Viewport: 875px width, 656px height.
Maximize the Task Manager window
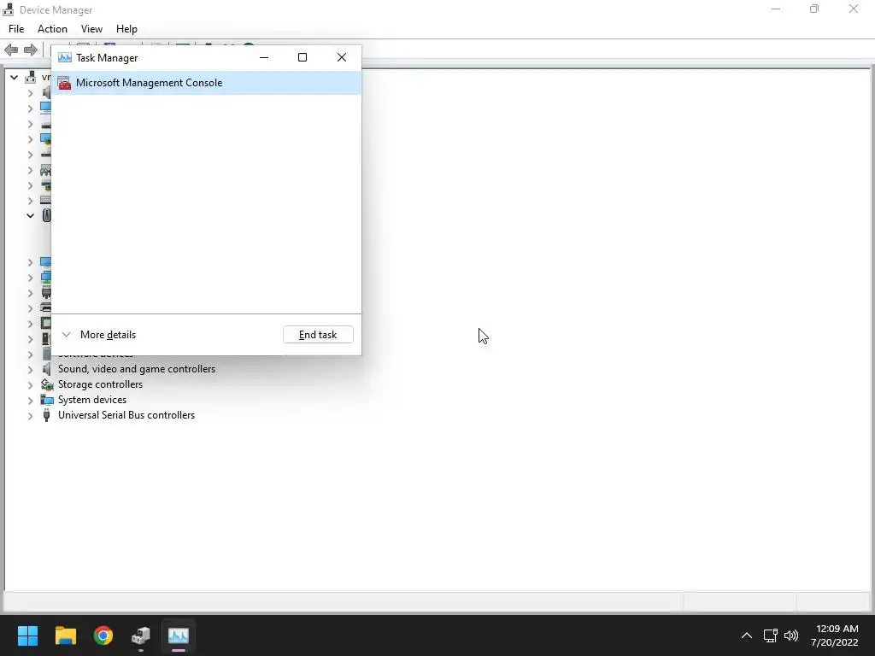(302, 57)
